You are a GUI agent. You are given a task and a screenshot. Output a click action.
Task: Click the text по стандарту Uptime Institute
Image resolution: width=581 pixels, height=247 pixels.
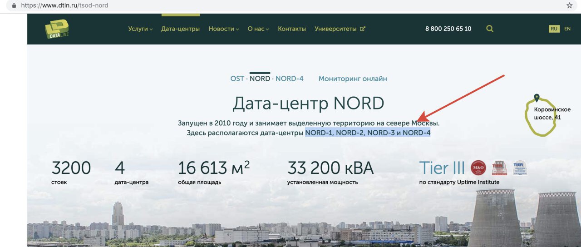(459, 183)
